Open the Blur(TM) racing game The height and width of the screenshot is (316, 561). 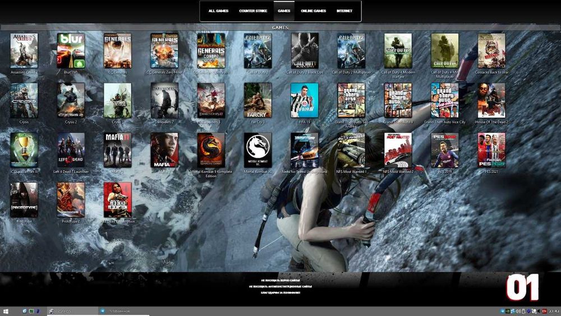coord(71,51)
